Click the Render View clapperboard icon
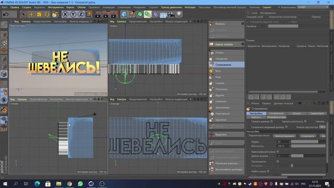The height and width of the screenshot is (188, 334). click(x=98, y=15)
